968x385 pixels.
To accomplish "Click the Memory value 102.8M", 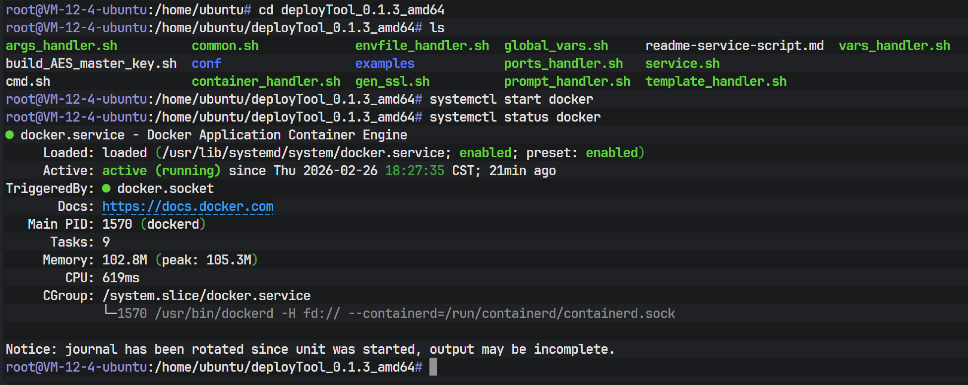I will click(124, 260).
